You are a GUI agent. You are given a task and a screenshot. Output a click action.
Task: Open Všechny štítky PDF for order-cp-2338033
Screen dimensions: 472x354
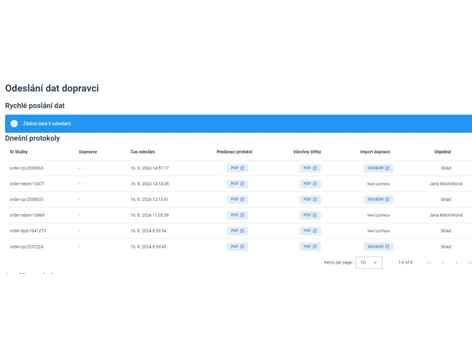[310, 199]
